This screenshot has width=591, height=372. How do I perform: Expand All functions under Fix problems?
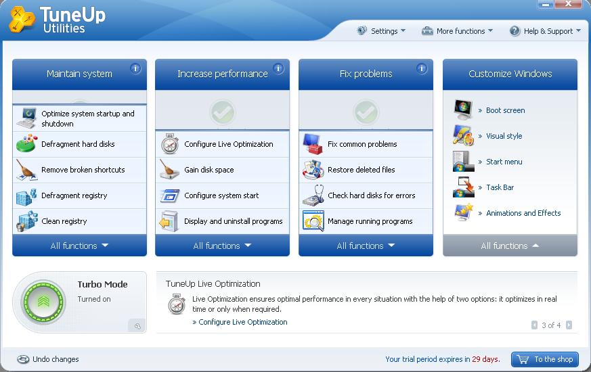366,246
